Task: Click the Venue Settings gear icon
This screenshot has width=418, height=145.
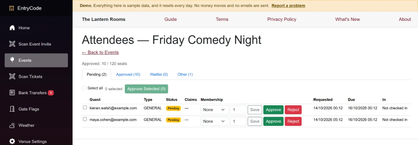Action: tap(12, 142)
